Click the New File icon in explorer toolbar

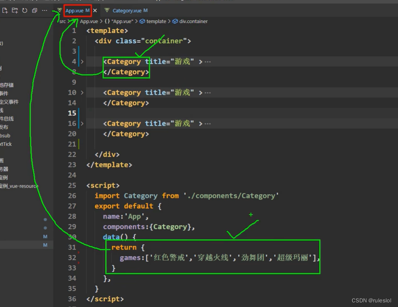tap(5, 10)
